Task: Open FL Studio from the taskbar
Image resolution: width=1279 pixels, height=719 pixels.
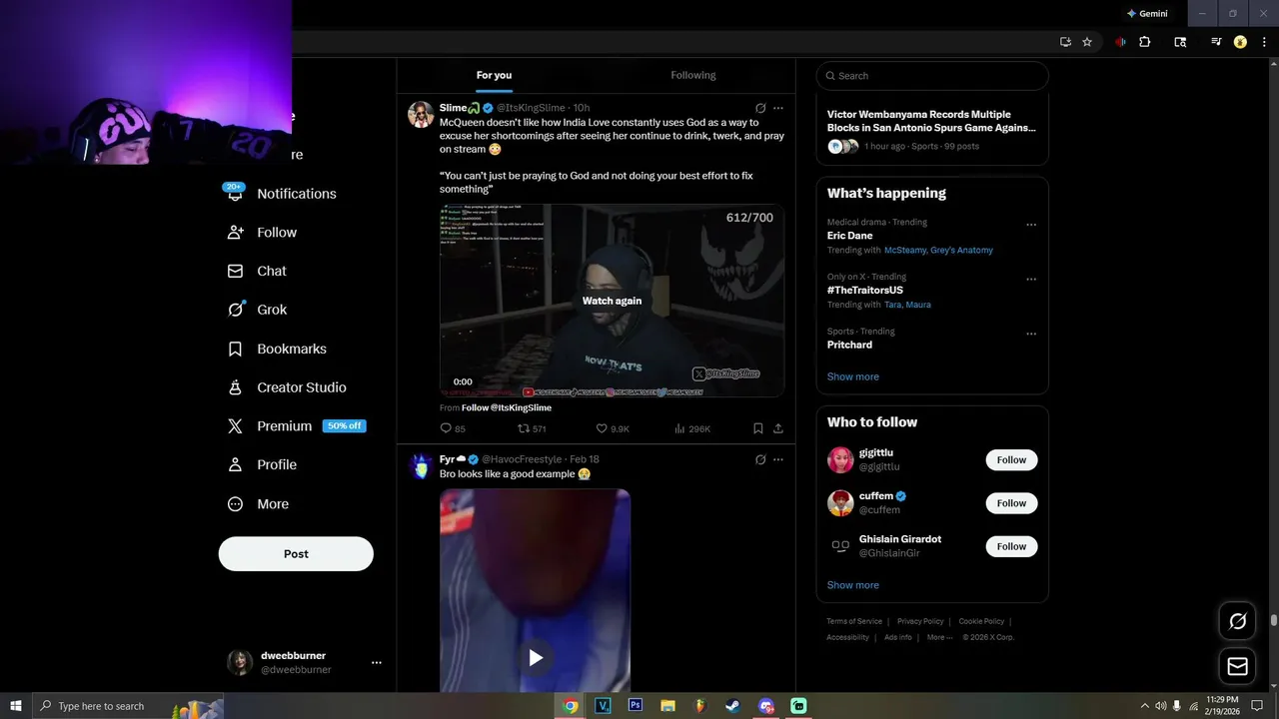Action: pyautogui.click(x=699, y=705)
